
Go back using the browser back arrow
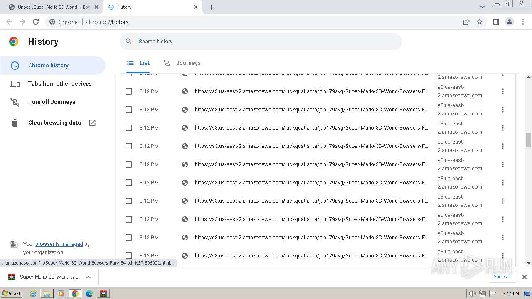tap(9, 22)
